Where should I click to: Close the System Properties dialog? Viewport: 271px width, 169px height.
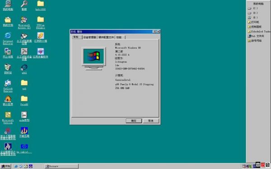point(158,32)
